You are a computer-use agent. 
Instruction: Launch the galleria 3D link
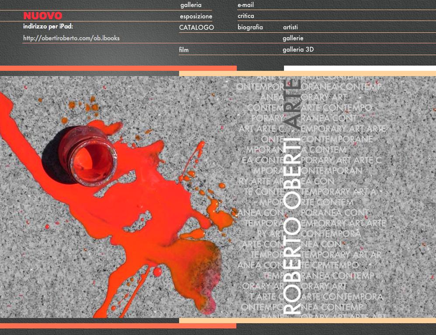(298, 49)
